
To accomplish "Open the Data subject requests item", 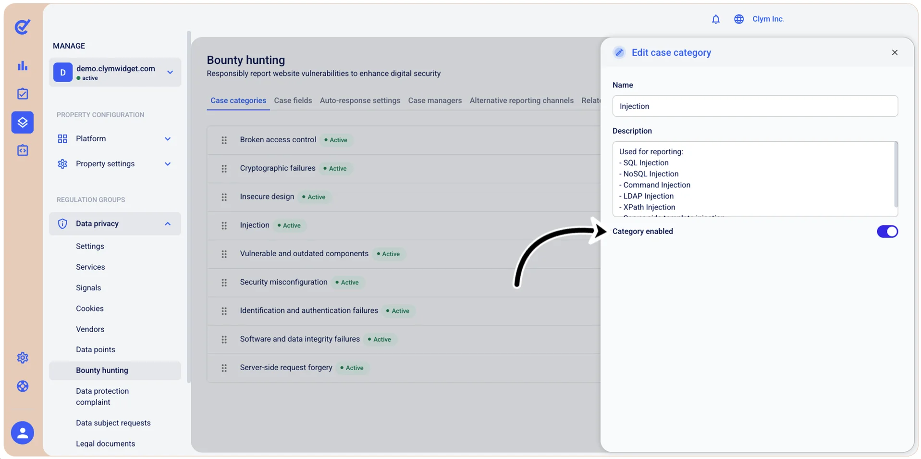I will coord(113,423).
